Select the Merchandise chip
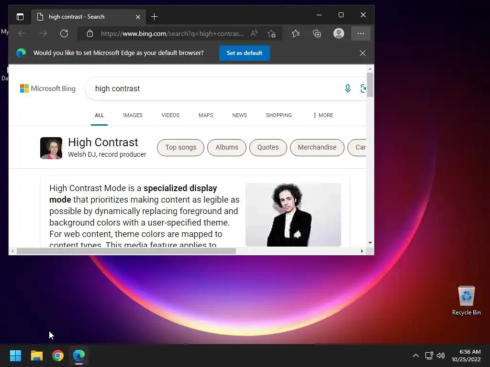Viewport: 490px width, 367px height. click(317, 147)
